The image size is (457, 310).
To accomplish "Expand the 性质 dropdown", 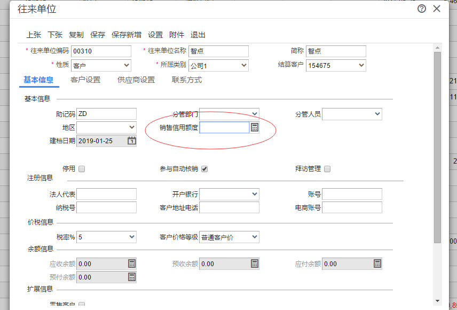I will click(x=101, y=65).
